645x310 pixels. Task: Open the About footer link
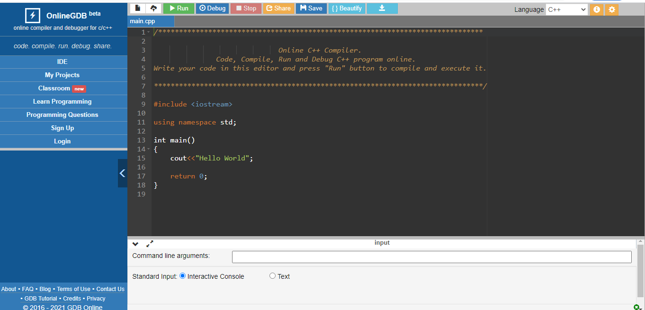tap(9, 289)
